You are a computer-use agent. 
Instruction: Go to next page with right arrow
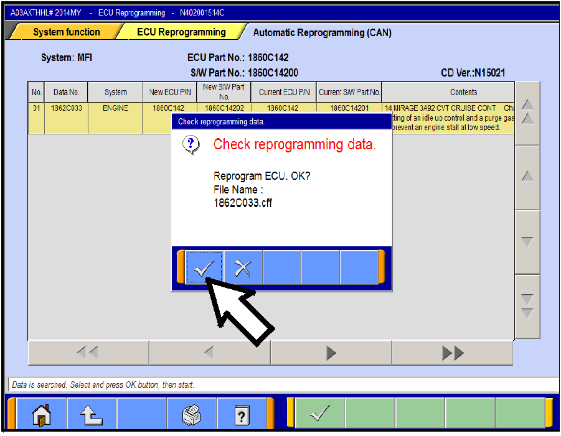(331, 353)
